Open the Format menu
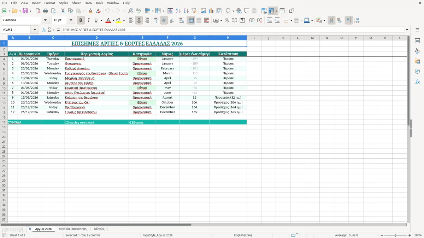The image size is (424, 238). [49, 3]
